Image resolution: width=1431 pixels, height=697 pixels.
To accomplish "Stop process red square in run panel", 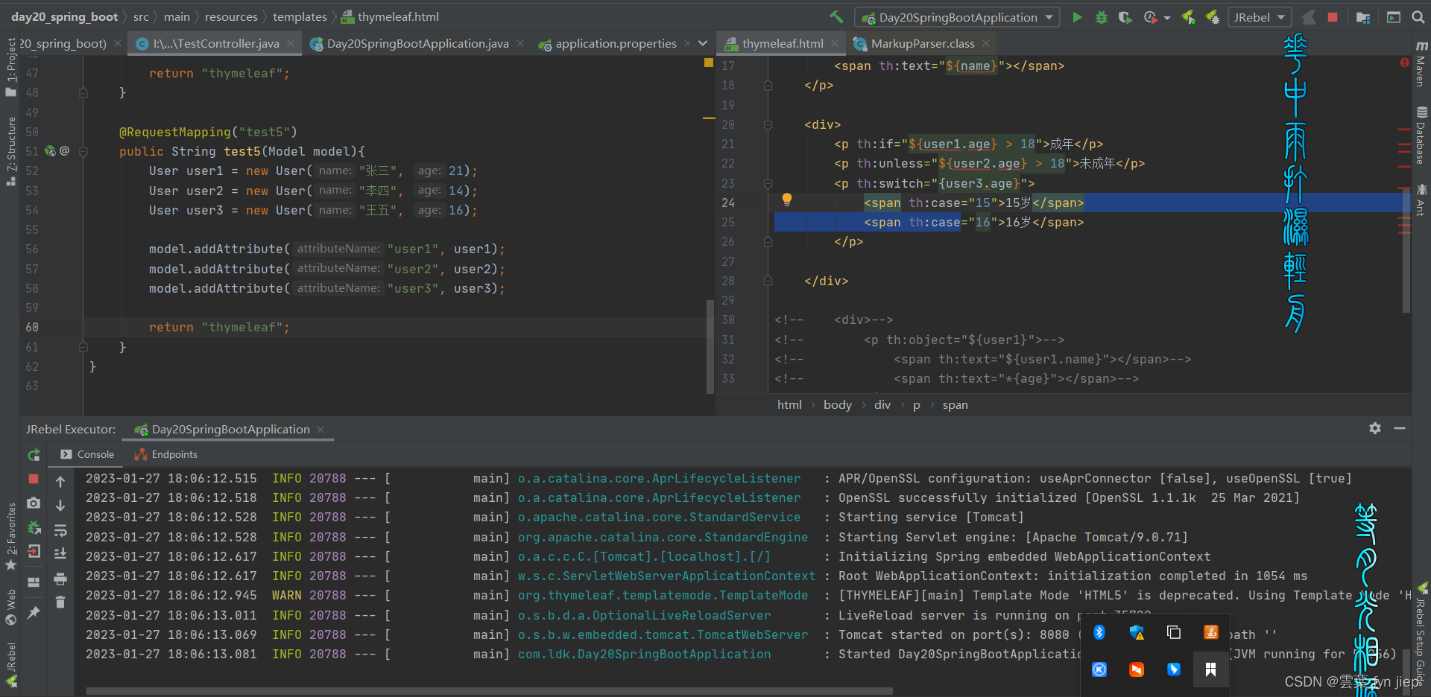I will point(34,479).
